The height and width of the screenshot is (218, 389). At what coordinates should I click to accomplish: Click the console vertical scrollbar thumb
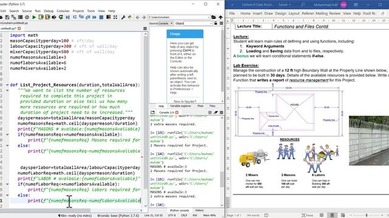point(221,179)
